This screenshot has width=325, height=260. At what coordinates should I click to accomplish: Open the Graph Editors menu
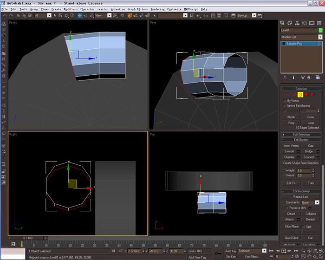(137, 9)
